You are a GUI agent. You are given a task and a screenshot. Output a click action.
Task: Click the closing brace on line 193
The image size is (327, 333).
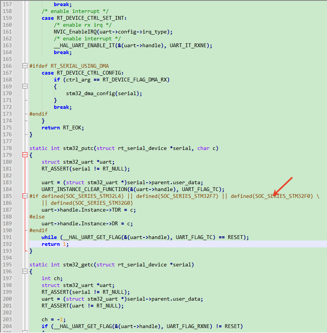coord(31,251)
